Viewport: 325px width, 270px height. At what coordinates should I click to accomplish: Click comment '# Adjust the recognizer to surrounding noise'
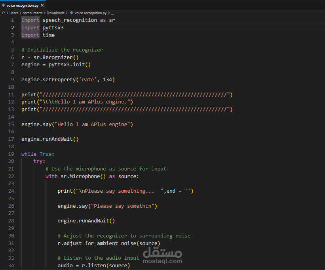point(124,236)
